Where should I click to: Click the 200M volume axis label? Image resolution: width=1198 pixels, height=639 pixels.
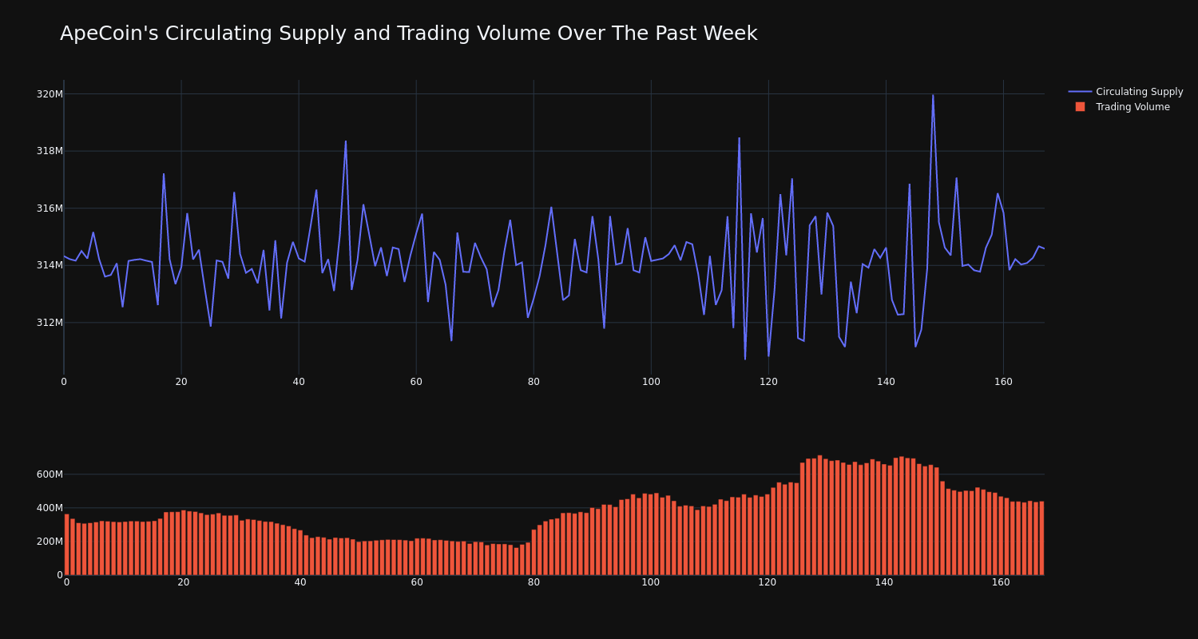click(x=50, y=542)
